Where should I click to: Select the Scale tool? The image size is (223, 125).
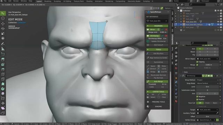(x=3, y=33)
